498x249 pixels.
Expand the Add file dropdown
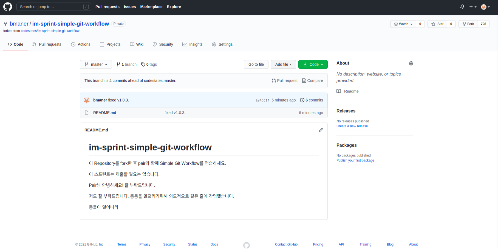point(283,64)
